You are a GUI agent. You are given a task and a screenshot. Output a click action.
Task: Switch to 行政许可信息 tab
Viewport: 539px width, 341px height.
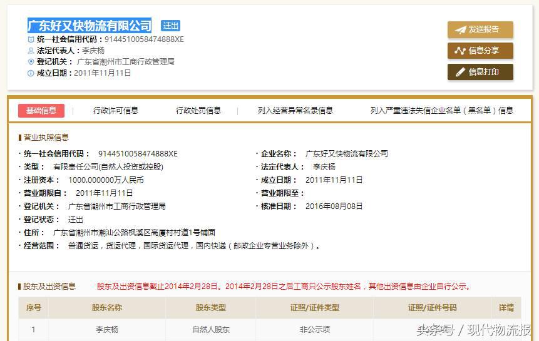115,111
